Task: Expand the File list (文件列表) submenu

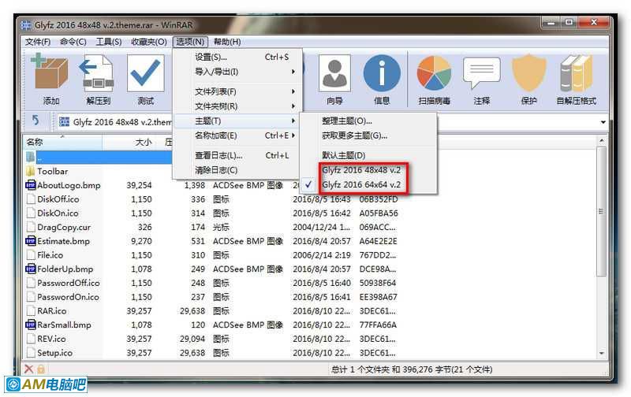Action: pos(236,91)
